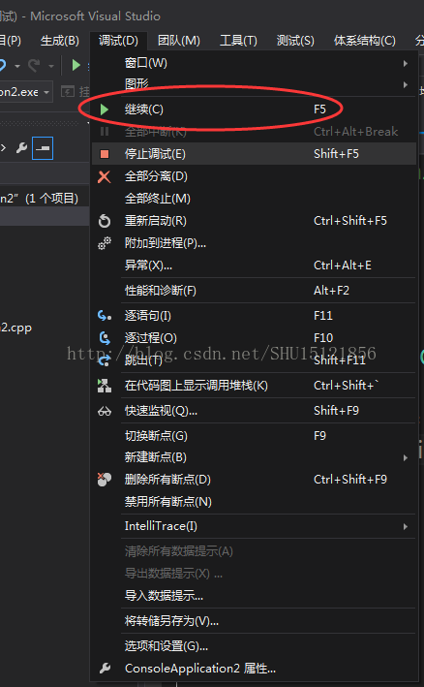Click the Step Over (逐过程) icon

105,338
